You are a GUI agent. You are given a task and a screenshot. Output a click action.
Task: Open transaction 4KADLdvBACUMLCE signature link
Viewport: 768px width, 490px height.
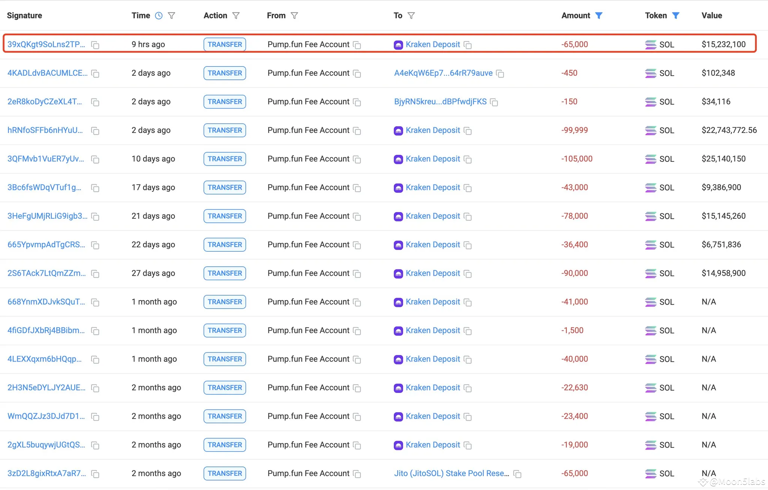[x=47, y=73]
